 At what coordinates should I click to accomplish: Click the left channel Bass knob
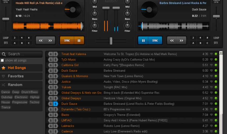click(94, 14)
